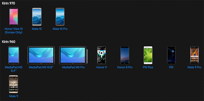This screenshot has width=204, height=101.
Task: Follow the Honor View 10 (Europe Only) link
Action: coord(14,31)
